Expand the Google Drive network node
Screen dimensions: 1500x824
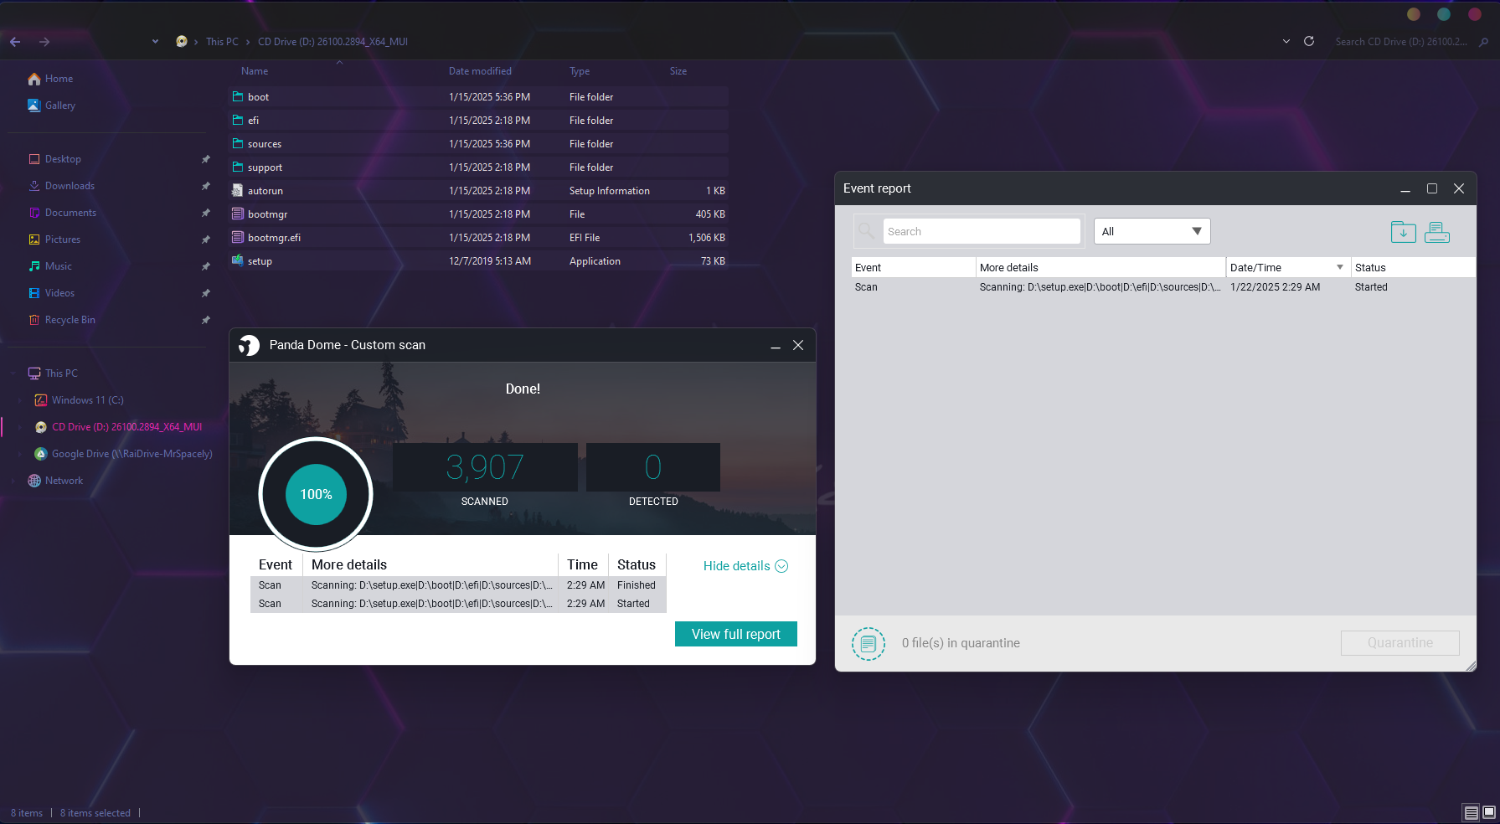pyautogui.click(x=20, y=454)
